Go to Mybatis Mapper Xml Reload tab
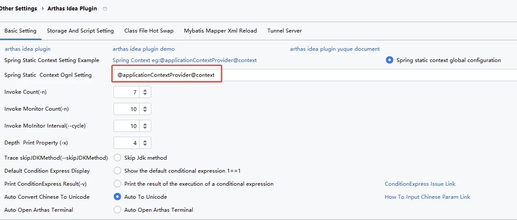Screen dimensions: 517x220 220,31
